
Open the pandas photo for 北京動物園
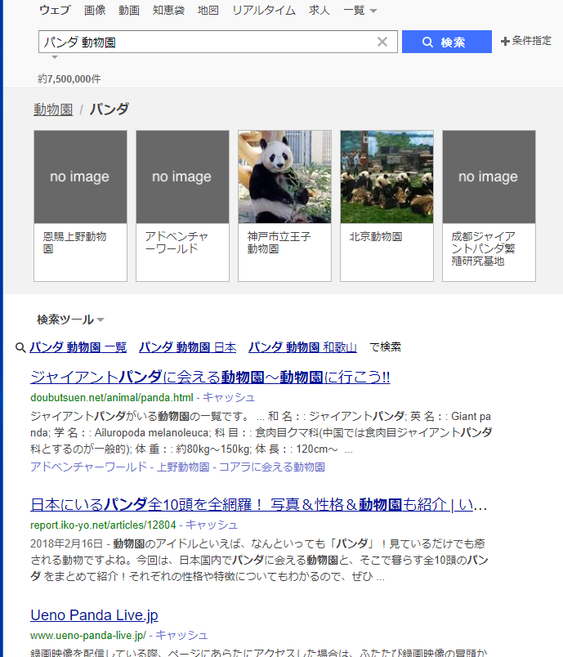pos(387,177)
